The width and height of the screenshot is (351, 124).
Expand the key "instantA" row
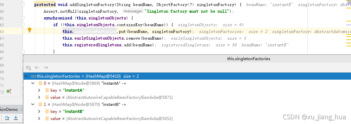pyautogui.click(x=39, y=90)
